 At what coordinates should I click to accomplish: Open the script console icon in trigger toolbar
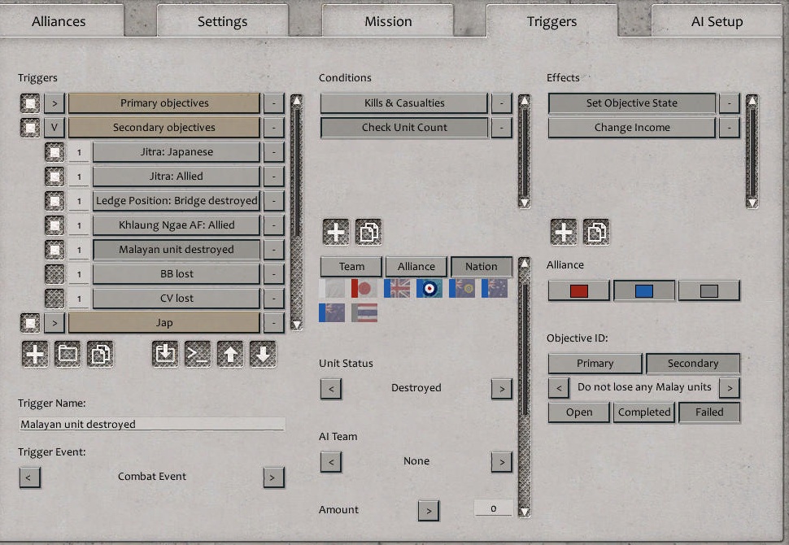point(198,355)
